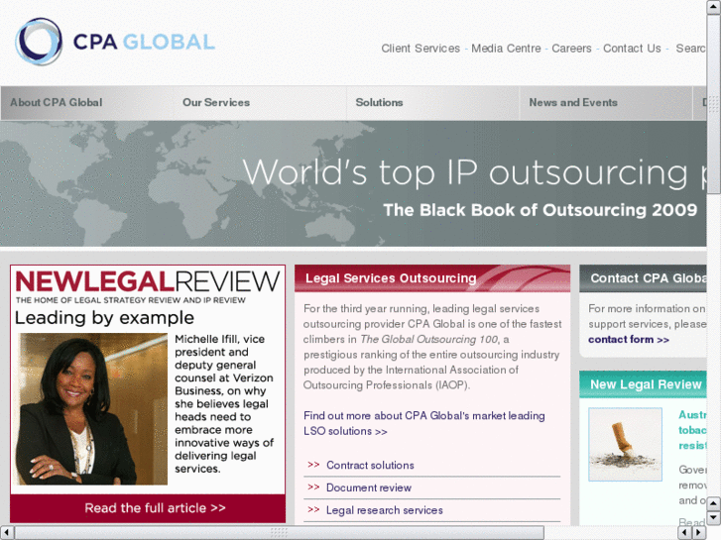The width and height of the screenshot is (721, 540).
Task: Open Find out more about LSO solutions link
Action: (423, 423)
